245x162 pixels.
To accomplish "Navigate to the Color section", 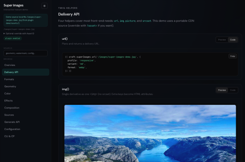I will click(26, 94).
